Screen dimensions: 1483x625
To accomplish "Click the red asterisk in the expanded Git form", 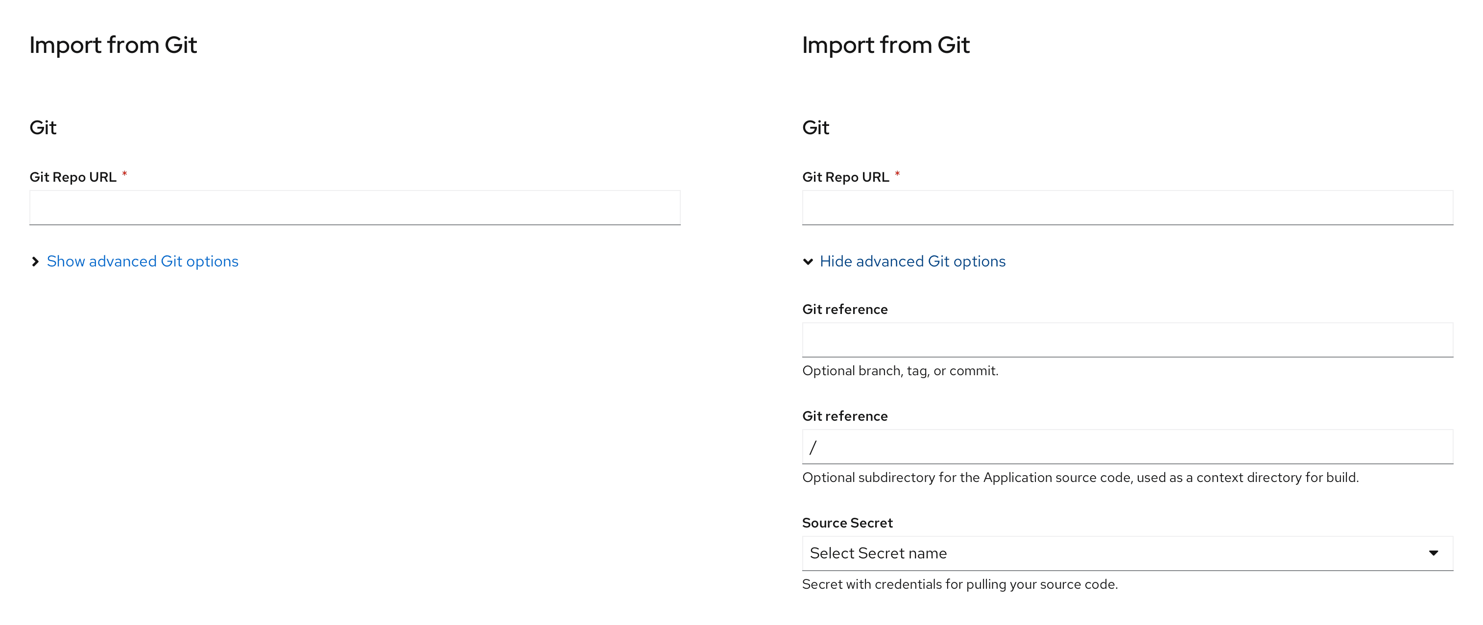I will [x=897, y=174].
